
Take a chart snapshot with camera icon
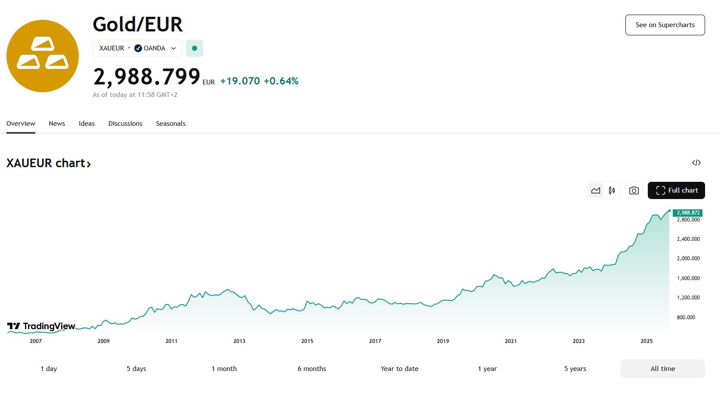pos(634,190)
